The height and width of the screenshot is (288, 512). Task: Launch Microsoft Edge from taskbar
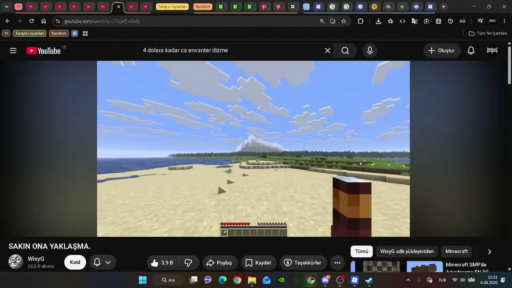[x=223, y=280]
